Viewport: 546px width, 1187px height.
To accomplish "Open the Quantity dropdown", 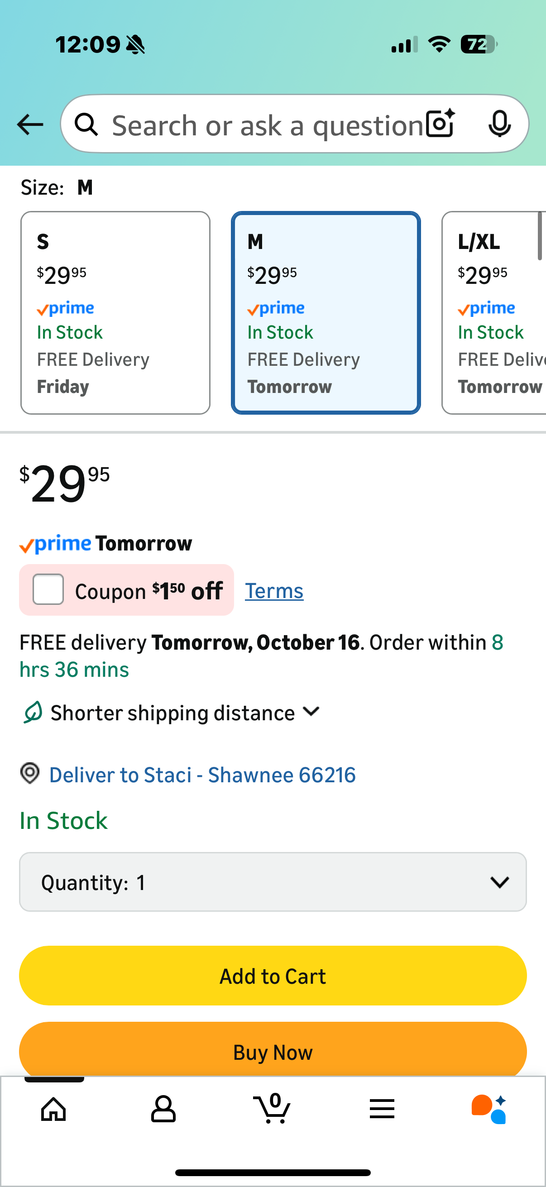I will [x=273, y=882].
